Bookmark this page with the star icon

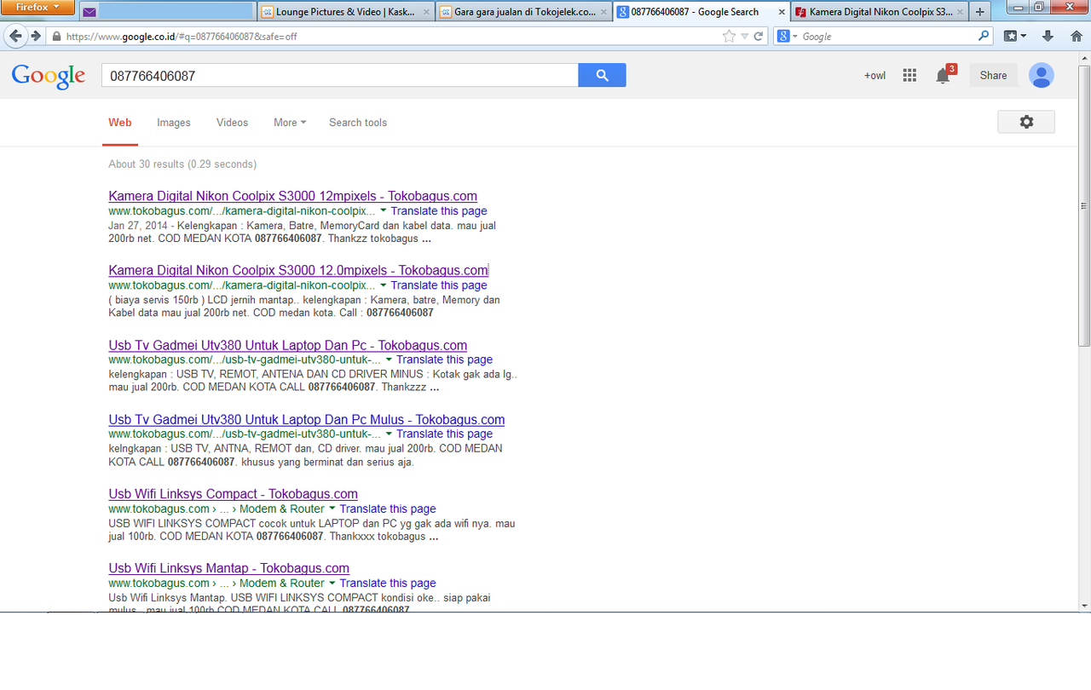(729, 36)
